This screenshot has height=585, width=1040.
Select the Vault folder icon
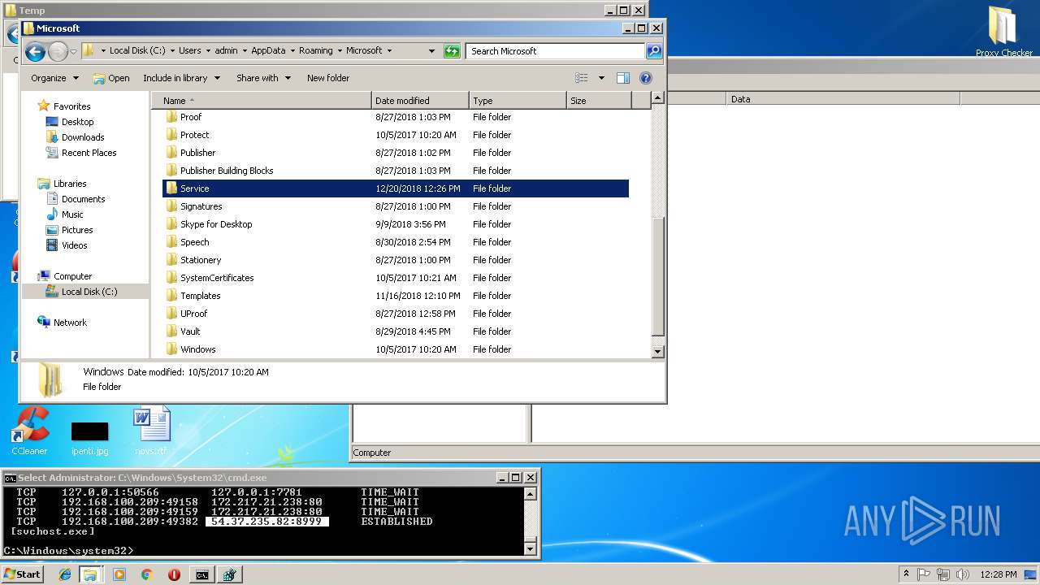pyautogui.click(x=171, y=331)
